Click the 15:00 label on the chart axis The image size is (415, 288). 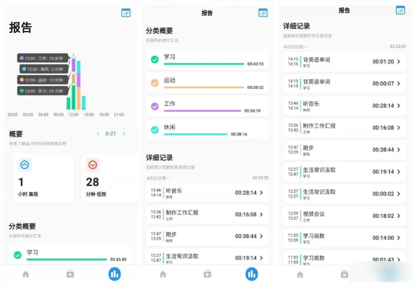89,114
